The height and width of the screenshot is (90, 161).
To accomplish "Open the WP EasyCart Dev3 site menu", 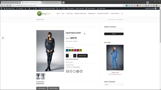I will [9, 8].
